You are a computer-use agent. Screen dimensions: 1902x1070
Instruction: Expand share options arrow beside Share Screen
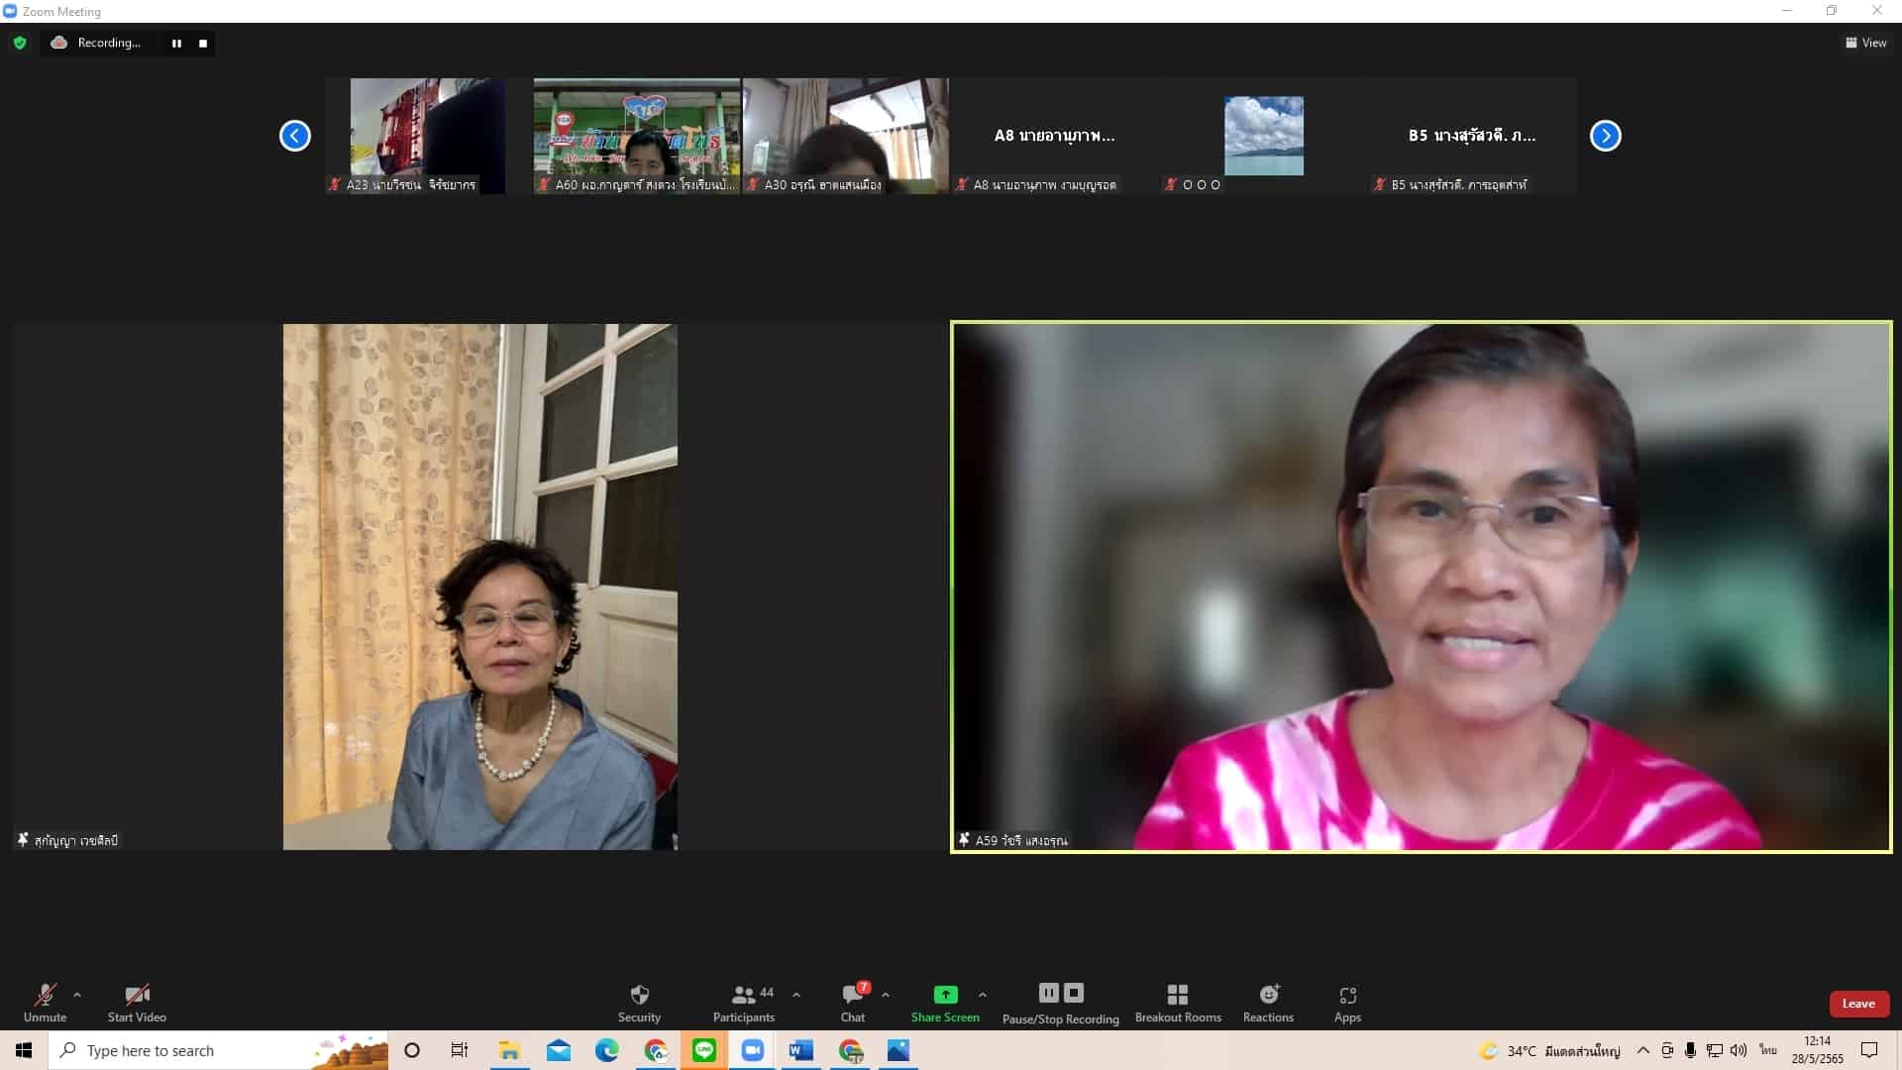[x=983, y=995]
